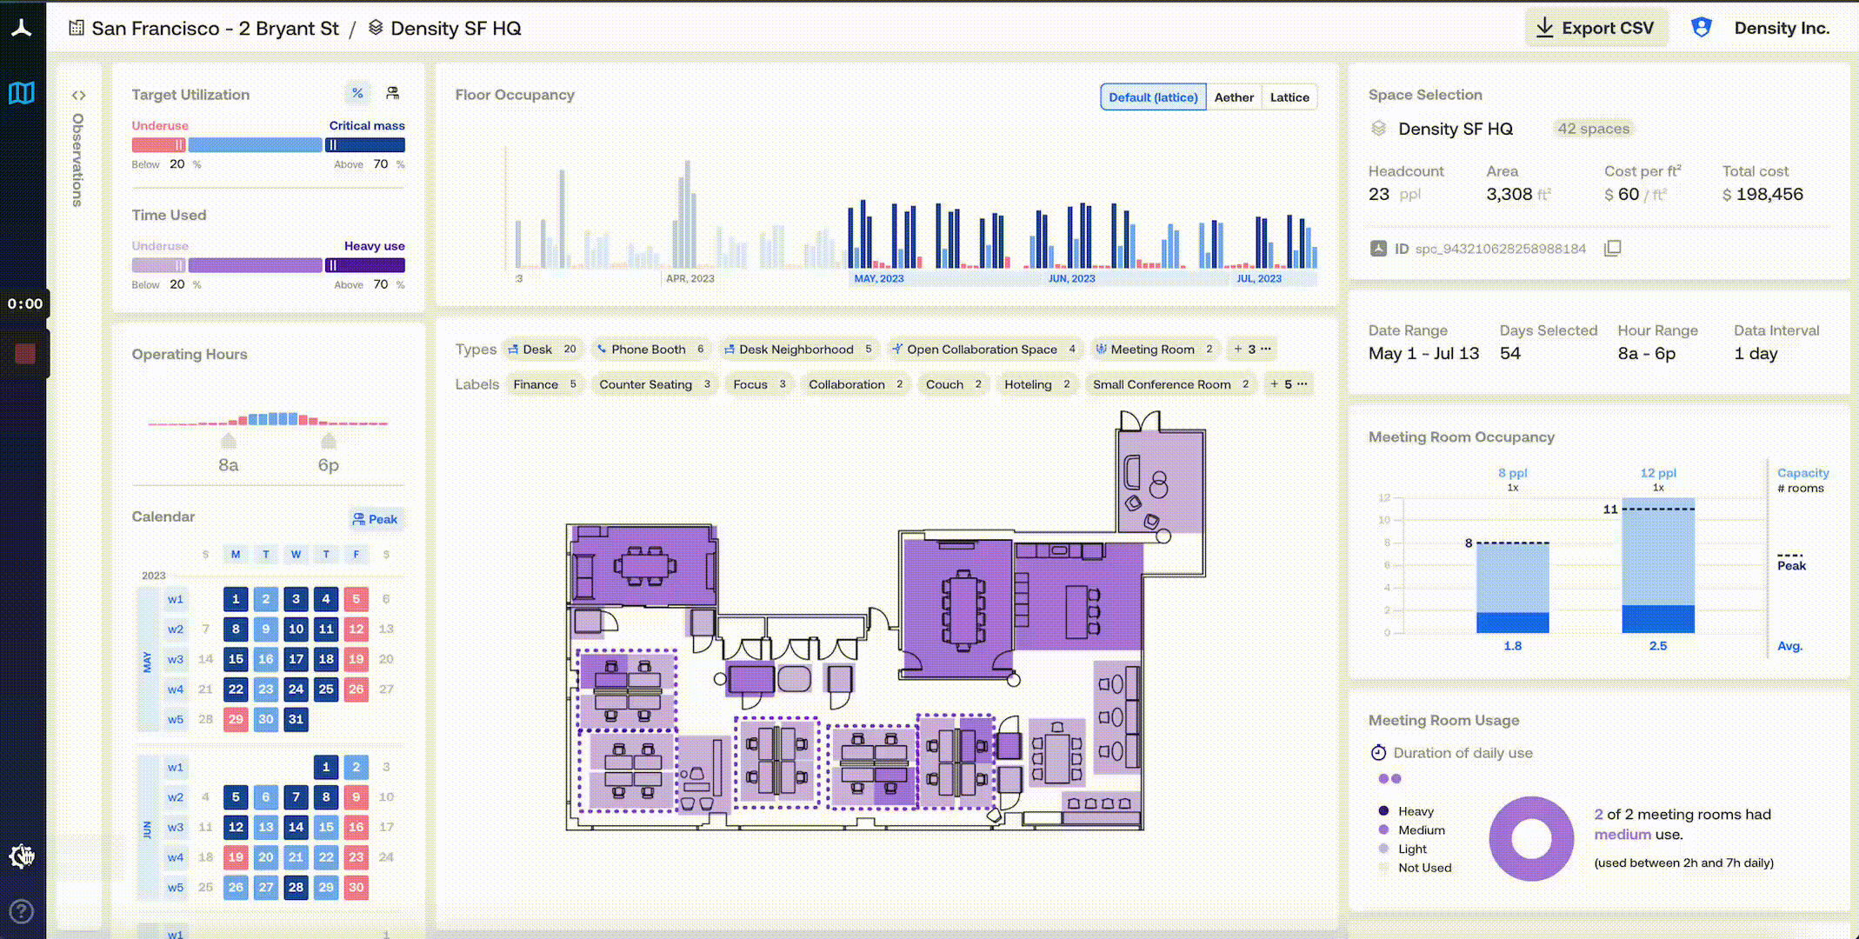Click the Data Interval 1 day value
This screenshot has width=1859, height=939.
1756,354
